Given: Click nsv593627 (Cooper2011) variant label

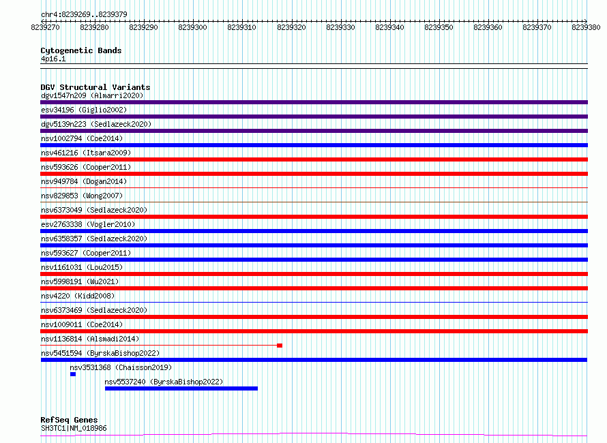Looking at the screenshot, I should coord(86,253).
